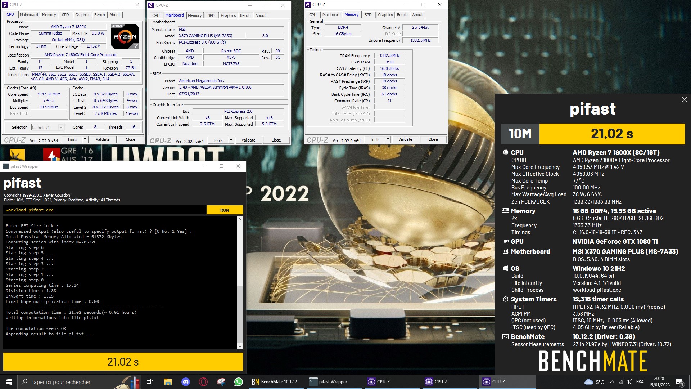This screenshot has height=389, width=691.
Task: Click Close in the CPU tab window
Action: click(130, 139)
